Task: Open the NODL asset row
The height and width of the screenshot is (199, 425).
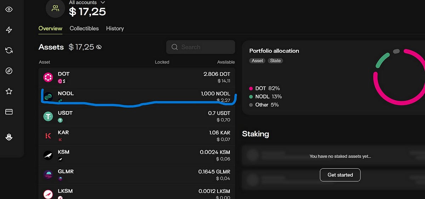Action: [x=136, y=97]
